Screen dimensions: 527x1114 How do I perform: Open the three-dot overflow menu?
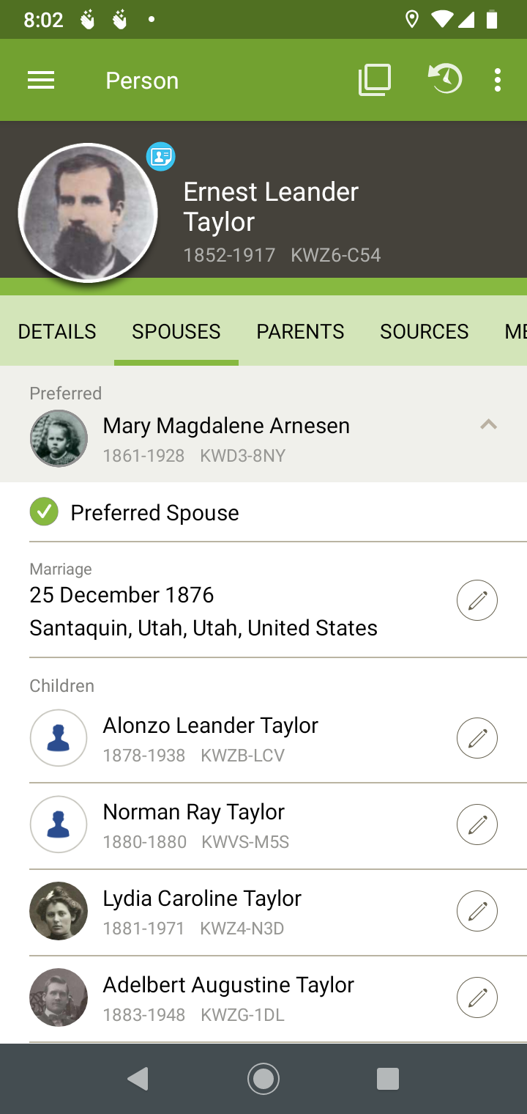click(498, 80)
